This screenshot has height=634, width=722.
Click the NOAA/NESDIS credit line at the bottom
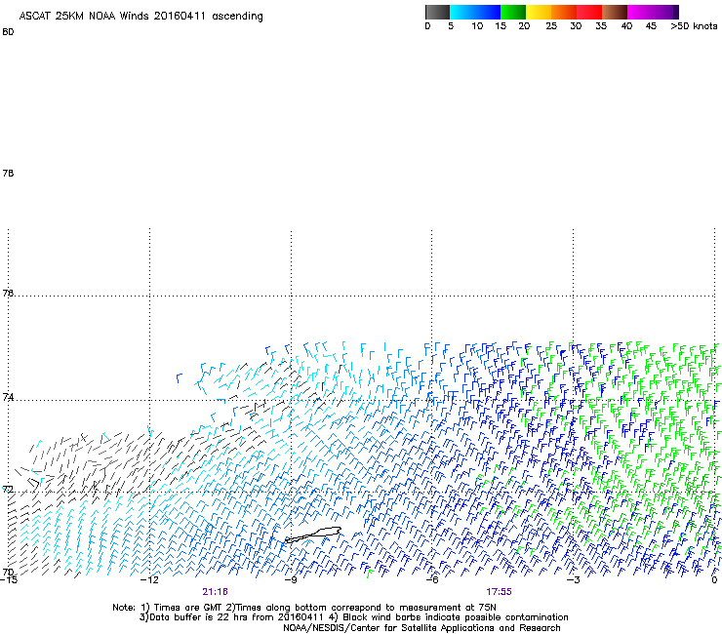tap(421, 628)
